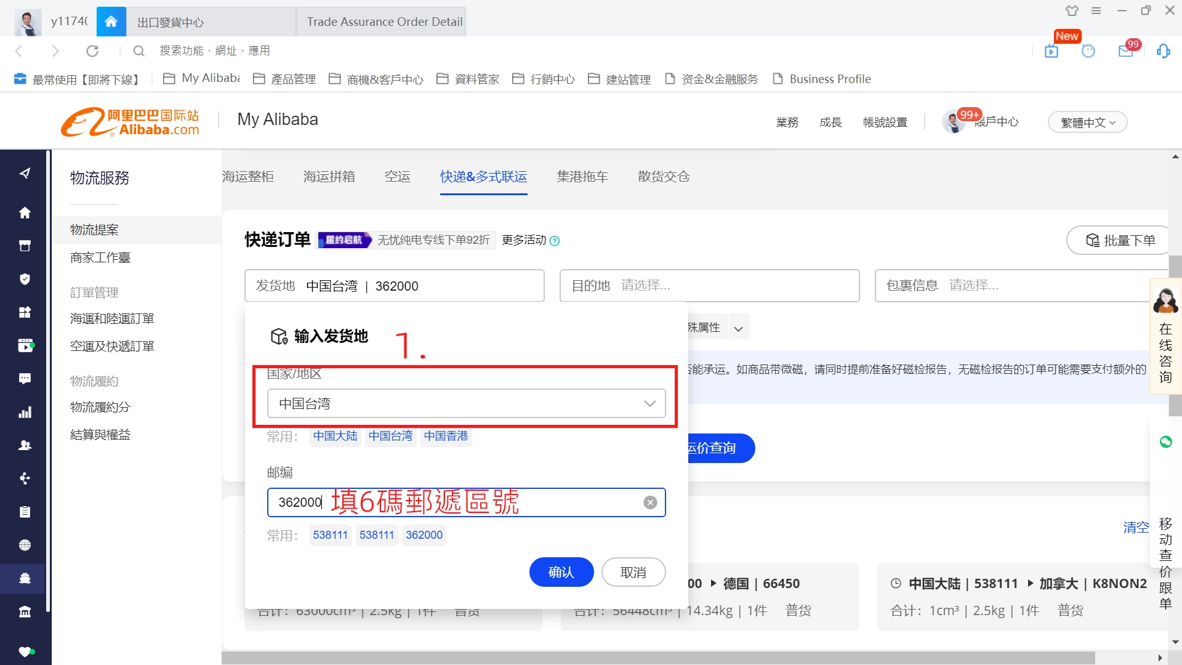Open the chat message icon in left sidebar
Image resolution: width=1182 pixels, height=665 pixels.
click(x=25, y=379)
